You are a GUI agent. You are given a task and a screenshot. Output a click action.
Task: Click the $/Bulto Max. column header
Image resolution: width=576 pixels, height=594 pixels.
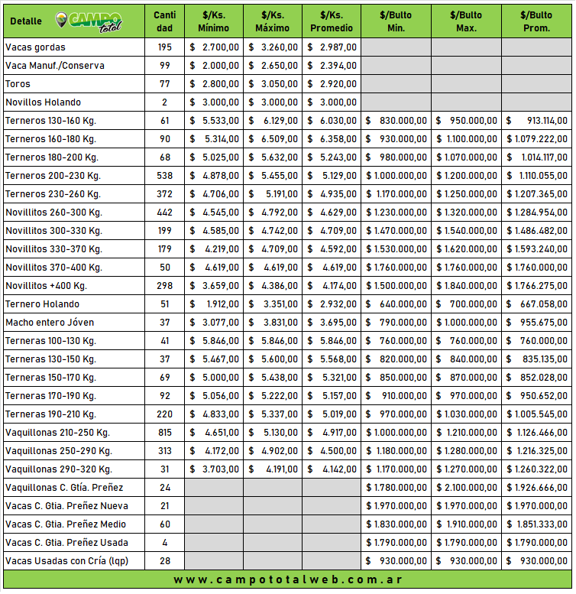pyautogui.click(x=466, y=21)
